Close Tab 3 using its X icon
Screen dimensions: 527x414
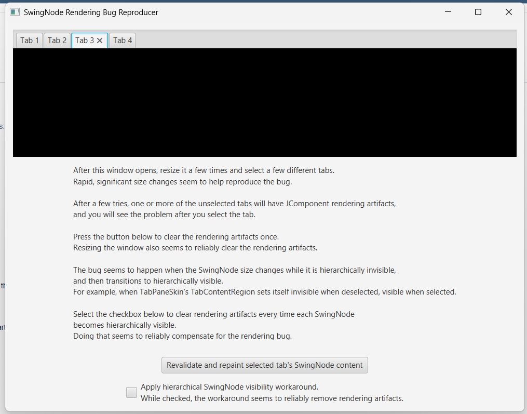(100, 41)
